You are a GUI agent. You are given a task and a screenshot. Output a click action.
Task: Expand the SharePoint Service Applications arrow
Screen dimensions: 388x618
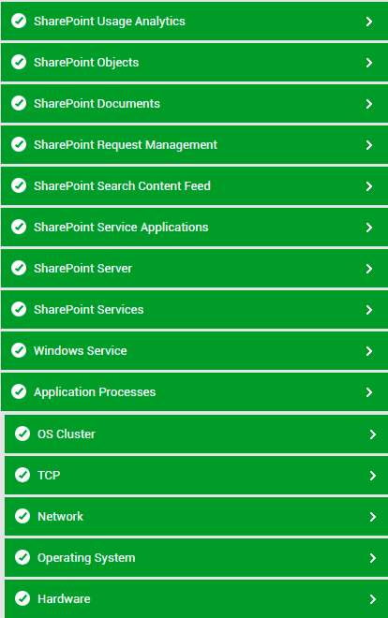369,228
